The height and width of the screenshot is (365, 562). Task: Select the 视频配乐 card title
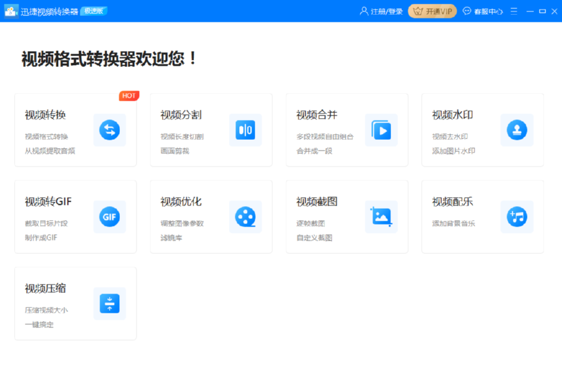(453, 202)
